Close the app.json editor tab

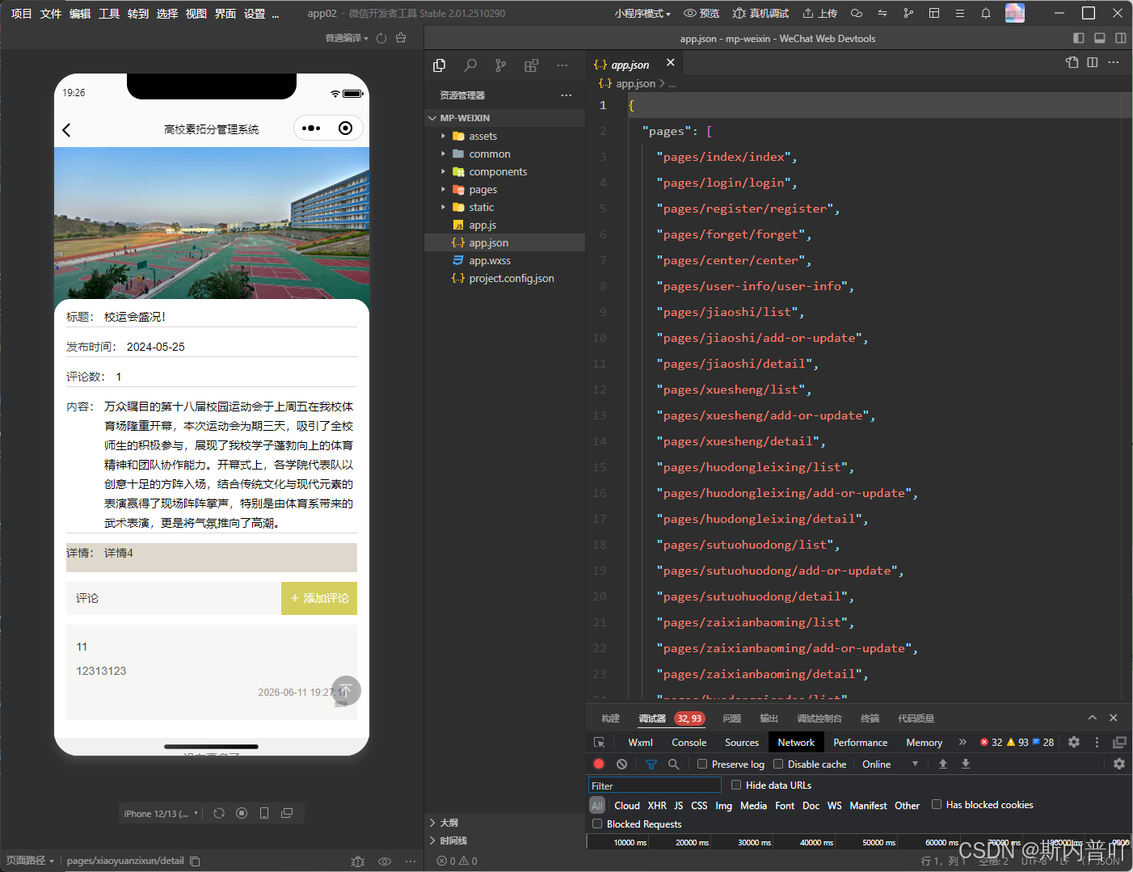tap(670, 62)
